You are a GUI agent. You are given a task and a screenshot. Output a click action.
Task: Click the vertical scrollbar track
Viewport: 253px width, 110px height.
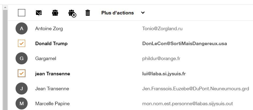coord(5,59)
